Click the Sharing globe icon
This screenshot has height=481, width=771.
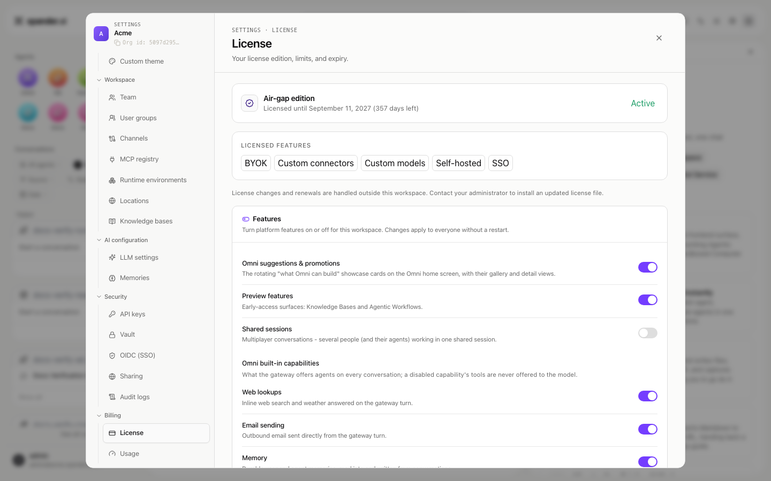coord(112,376)
